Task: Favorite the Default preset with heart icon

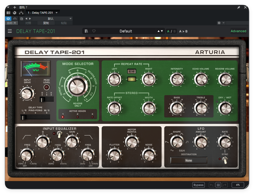Action: tap(94, 31)
